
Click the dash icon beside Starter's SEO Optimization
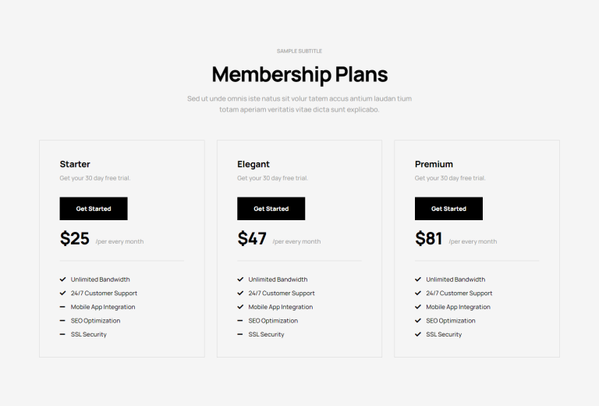[62, 321]
